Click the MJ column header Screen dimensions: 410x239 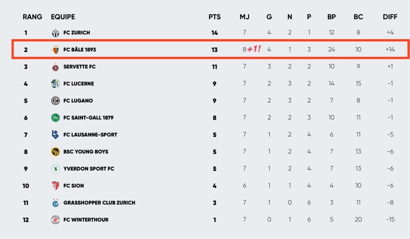[x=244, y=17]
